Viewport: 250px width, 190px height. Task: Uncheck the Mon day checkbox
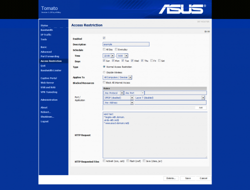(113, 60)
